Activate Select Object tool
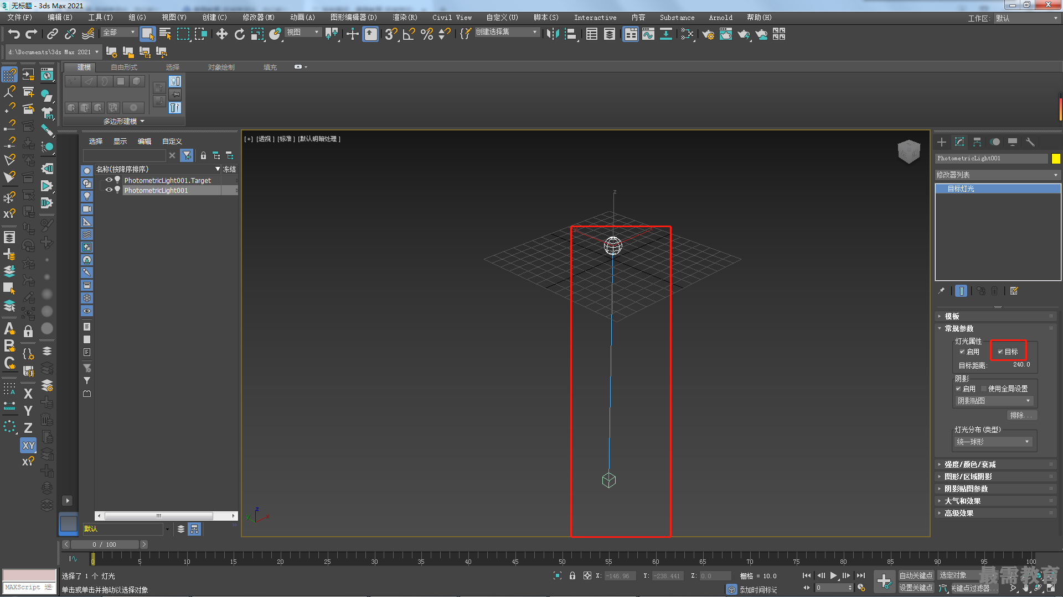The width and height of the screenshot is (1063, 597). click(x=147, y=34)
